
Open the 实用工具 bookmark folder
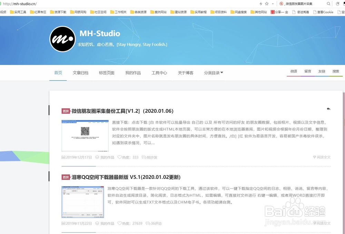click(18, 12)
